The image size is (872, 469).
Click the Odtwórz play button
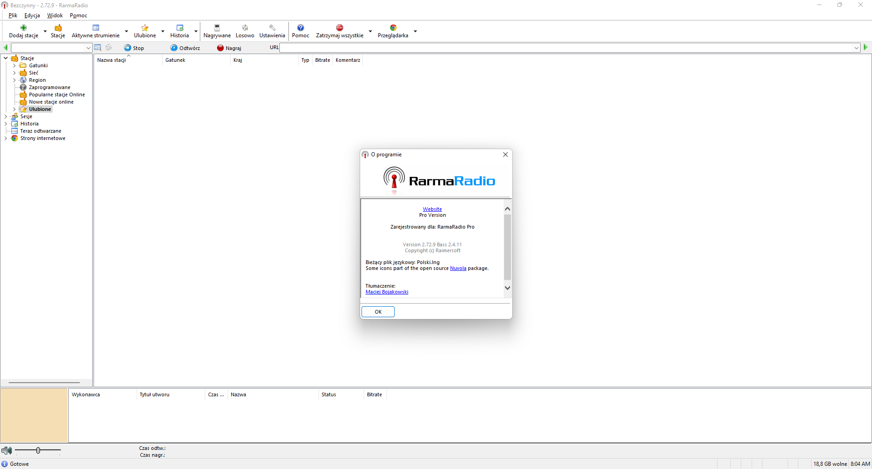185,48
